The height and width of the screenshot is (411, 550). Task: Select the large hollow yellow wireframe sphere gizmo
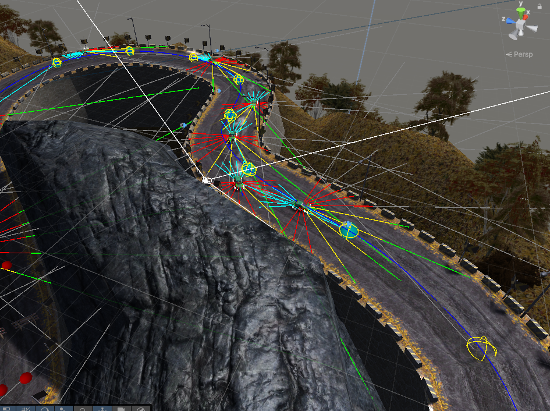pyautogui.click(x=481, y=348)
